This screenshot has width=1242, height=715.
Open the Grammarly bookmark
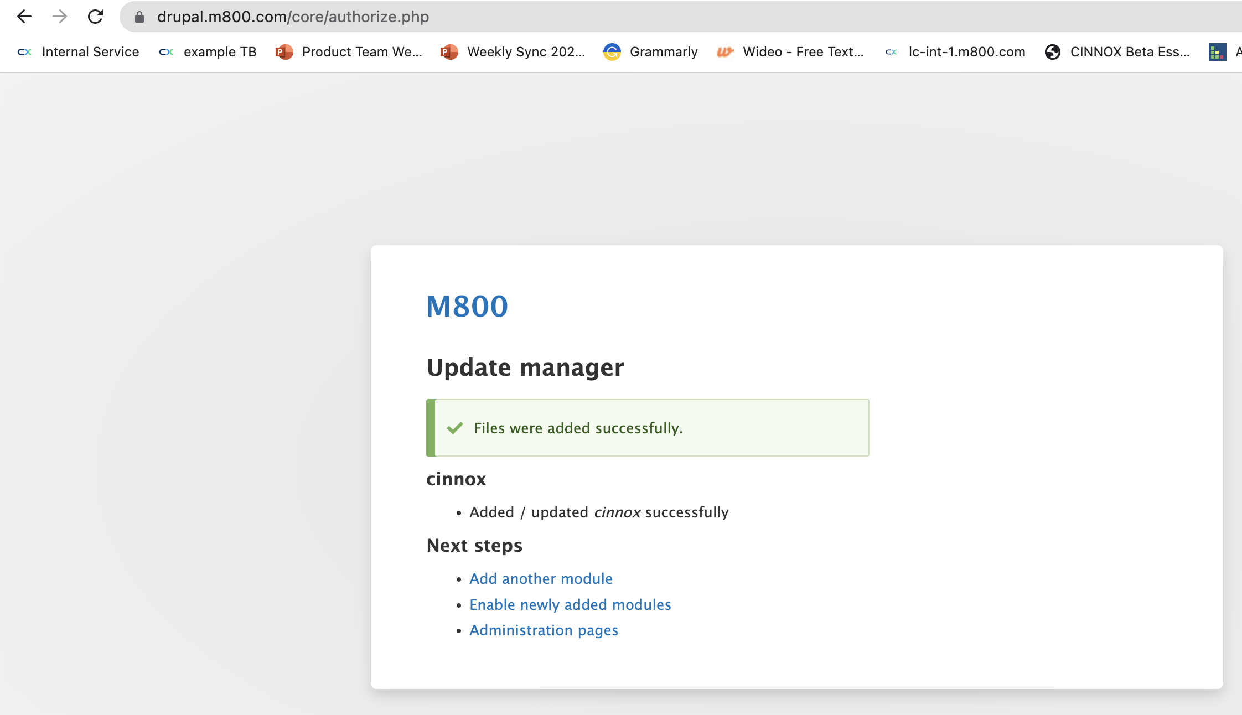click(x=651, y=52)
